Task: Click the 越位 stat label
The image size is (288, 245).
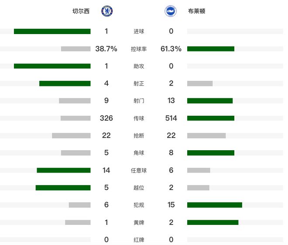Action: (x=139, y=188)
